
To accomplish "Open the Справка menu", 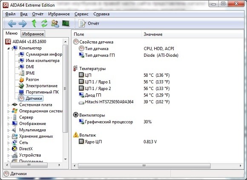I will (x=101, y=14).
